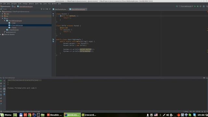This screenshot has width=208, height=117.
Task: Click Print icon in Run console
Action: 4,92
